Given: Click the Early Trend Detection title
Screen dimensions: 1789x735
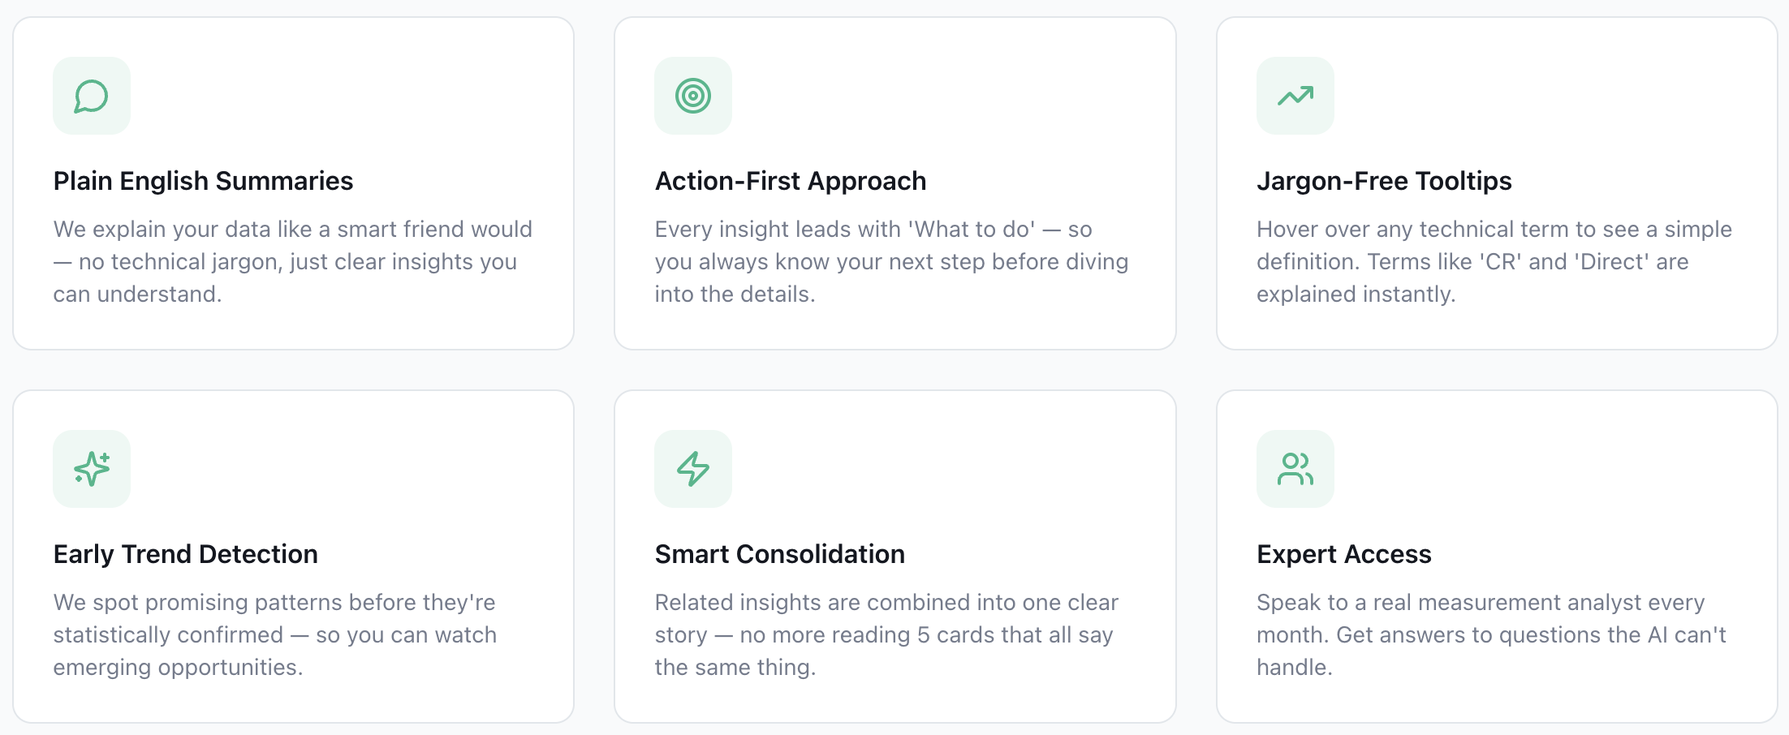Looking at the screenshot, I should click(185, 554).
